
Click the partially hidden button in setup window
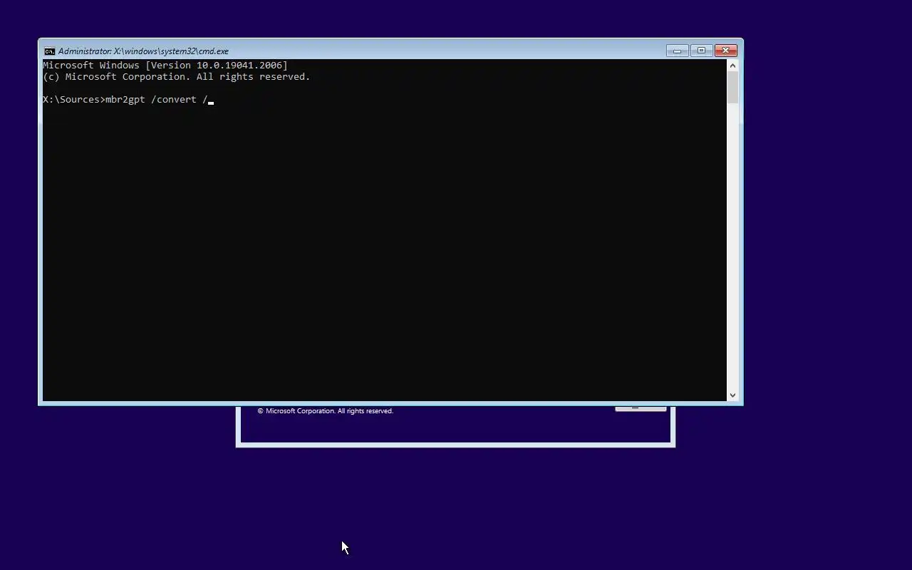tap(641, 408)
